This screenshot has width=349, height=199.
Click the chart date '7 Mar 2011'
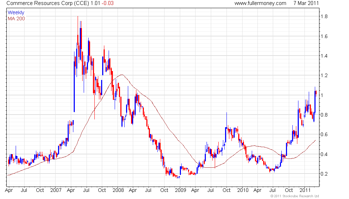pyautogui.click(x=306, y=3)
